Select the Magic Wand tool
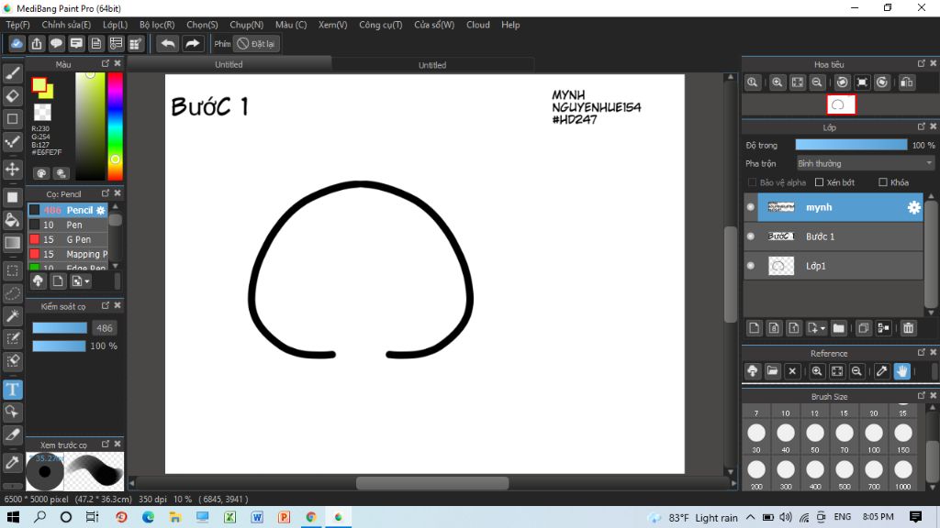Screen dimensions: 940x528 click(x=13, y=316)
